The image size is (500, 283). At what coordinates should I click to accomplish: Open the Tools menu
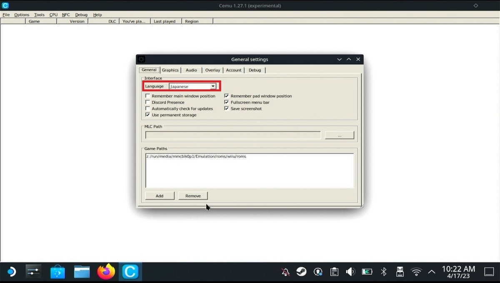(39, 15)
